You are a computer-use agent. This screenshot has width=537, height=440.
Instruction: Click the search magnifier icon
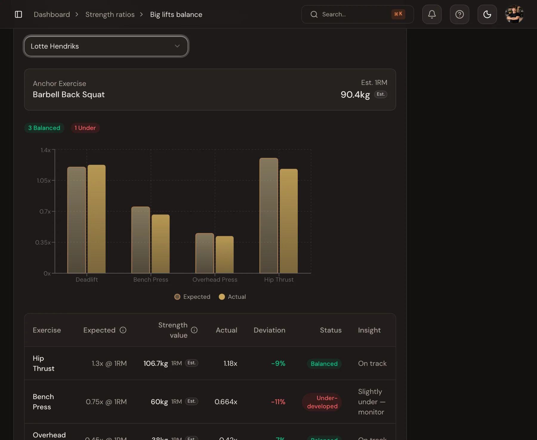pyautogui.click(x=314, y=14)
